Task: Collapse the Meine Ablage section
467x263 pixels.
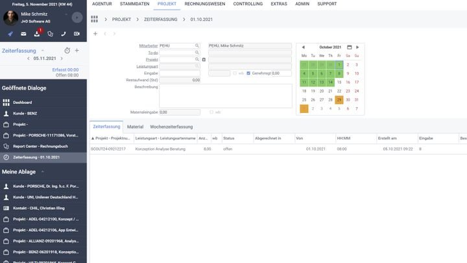Action: click(x=43, y=171)
